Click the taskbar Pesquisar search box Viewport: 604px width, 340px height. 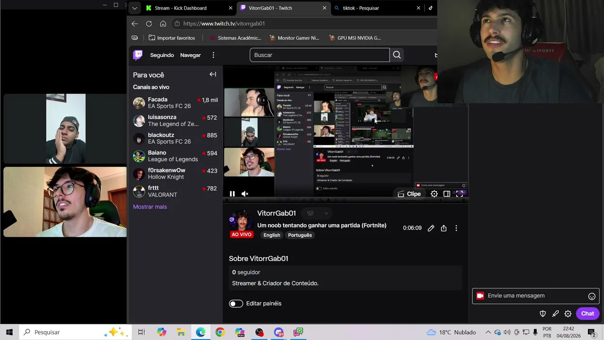tap(75, 332)
